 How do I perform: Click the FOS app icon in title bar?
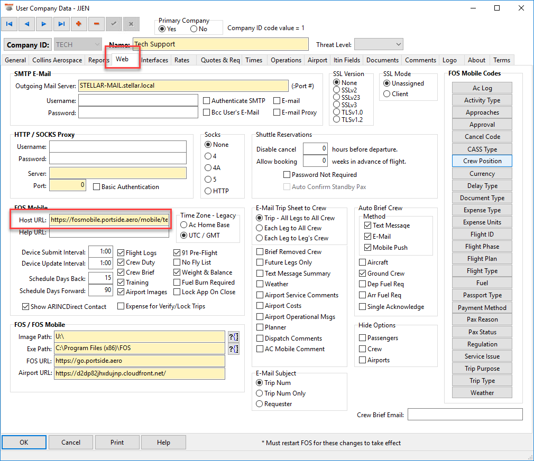point(8,8)
